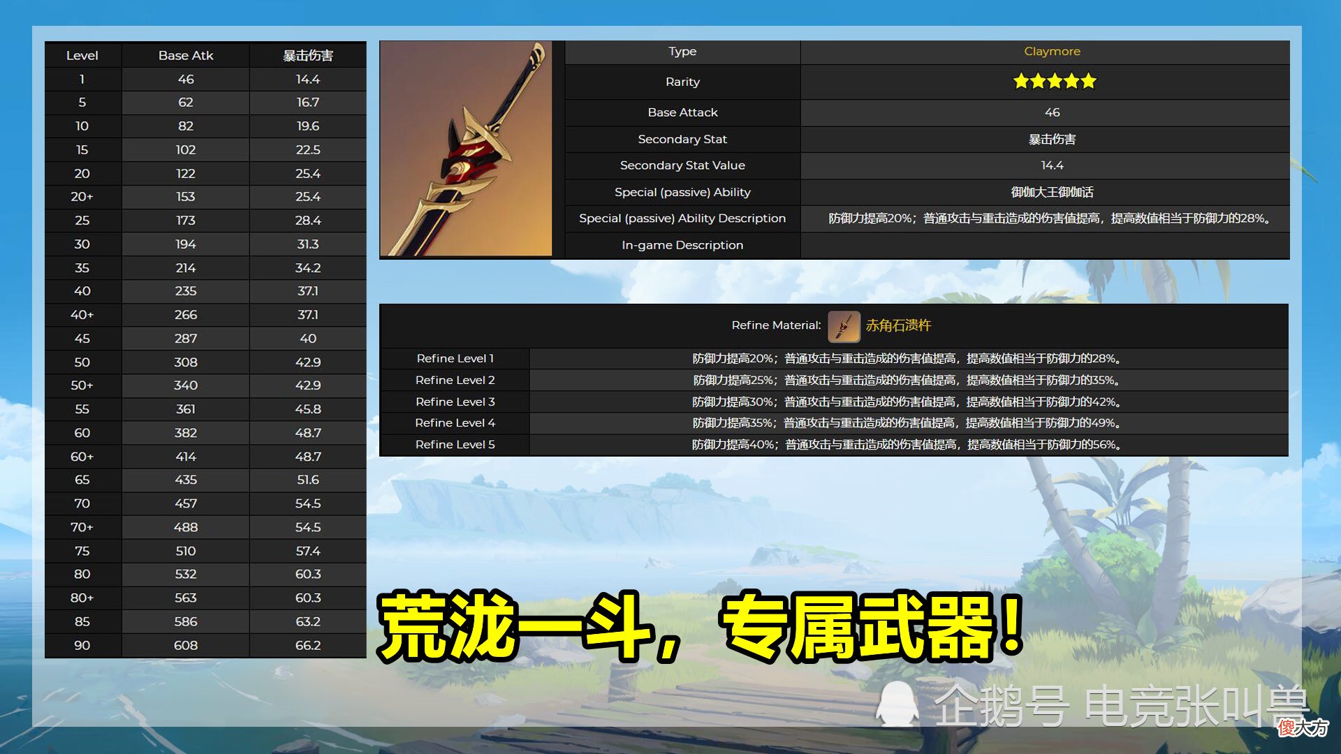This screenshot has height=754, width=1341.
Task: Click the Special (passive) Ability Description label
Action: pos(682,219)
